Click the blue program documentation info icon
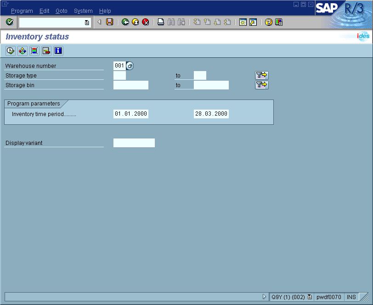Screen dimensions: 373x305 (x=58, y=51)
